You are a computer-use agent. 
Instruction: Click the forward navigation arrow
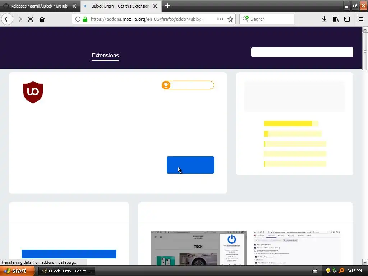(19, 19)
